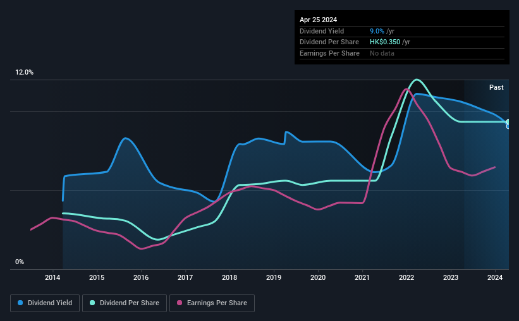This screenshot has height=321, width=519.
Task: Click the 0% y-axis label
Action: (x=20, y=262)
